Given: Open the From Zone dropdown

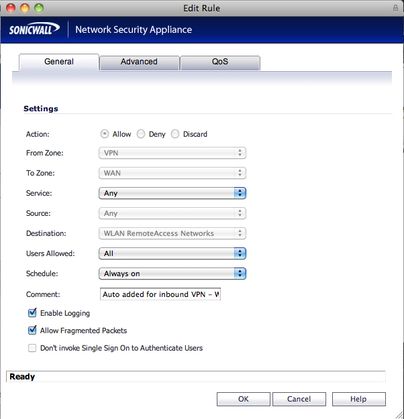Looking at the screenshot, I should [172, 153].
